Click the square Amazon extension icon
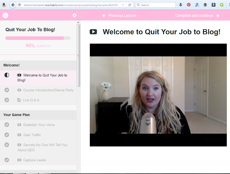 (x=213, y=5)
